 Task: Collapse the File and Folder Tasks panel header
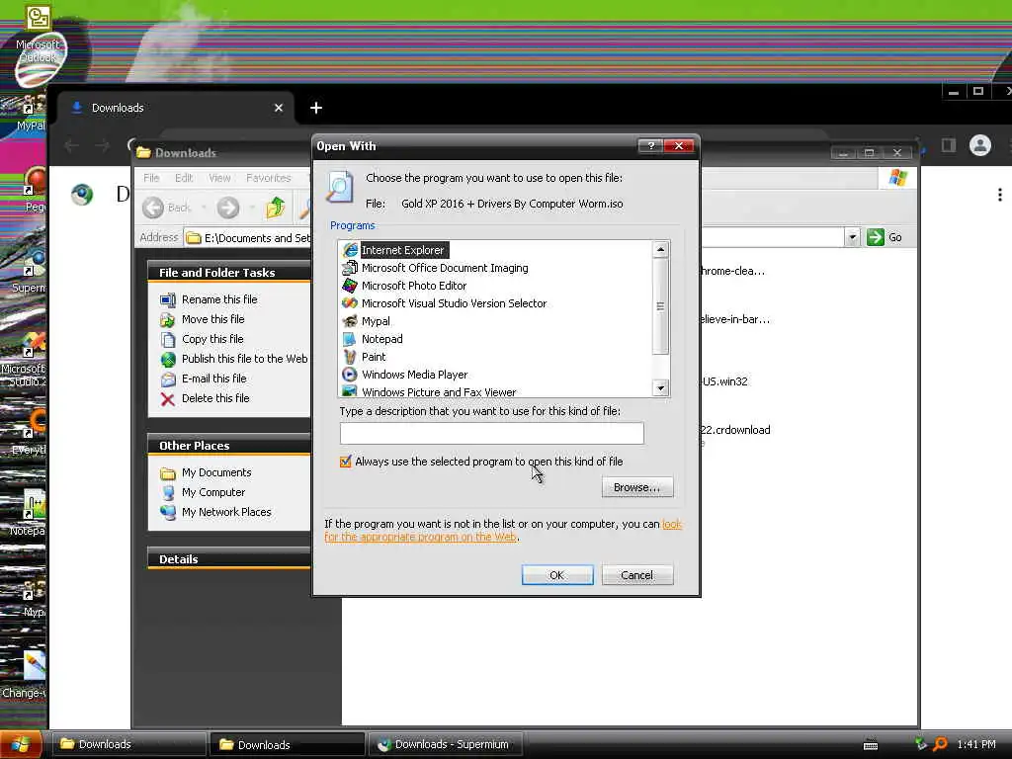pyautogui.click(x=229, y=273)
